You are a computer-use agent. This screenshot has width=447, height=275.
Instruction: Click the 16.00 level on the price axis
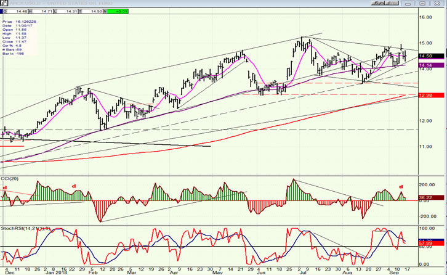(x=426, y=17)
